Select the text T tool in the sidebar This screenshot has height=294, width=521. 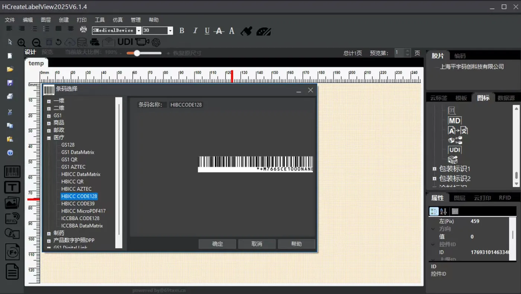coord(12,187)
